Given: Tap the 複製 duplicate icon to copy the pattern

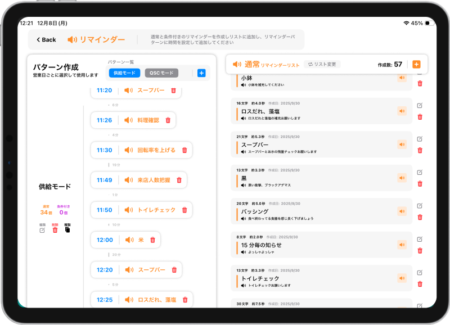Looking at the screenshot, I should (x=67, y=229).
